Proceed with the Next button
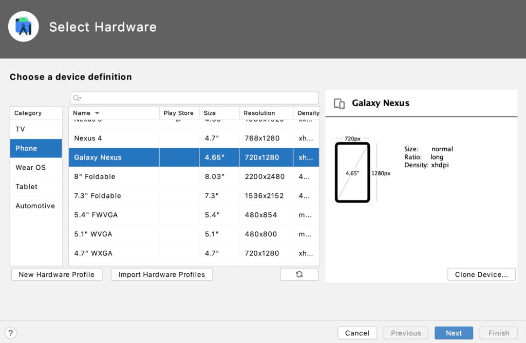Viewport: 526px width, 343px height. click(454, 333)
